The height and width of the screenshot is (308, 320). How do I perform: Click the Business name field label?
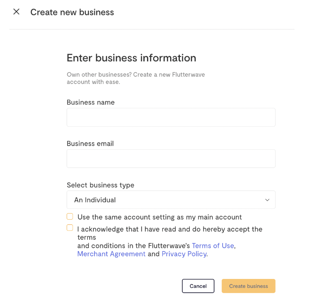[91, 102]
